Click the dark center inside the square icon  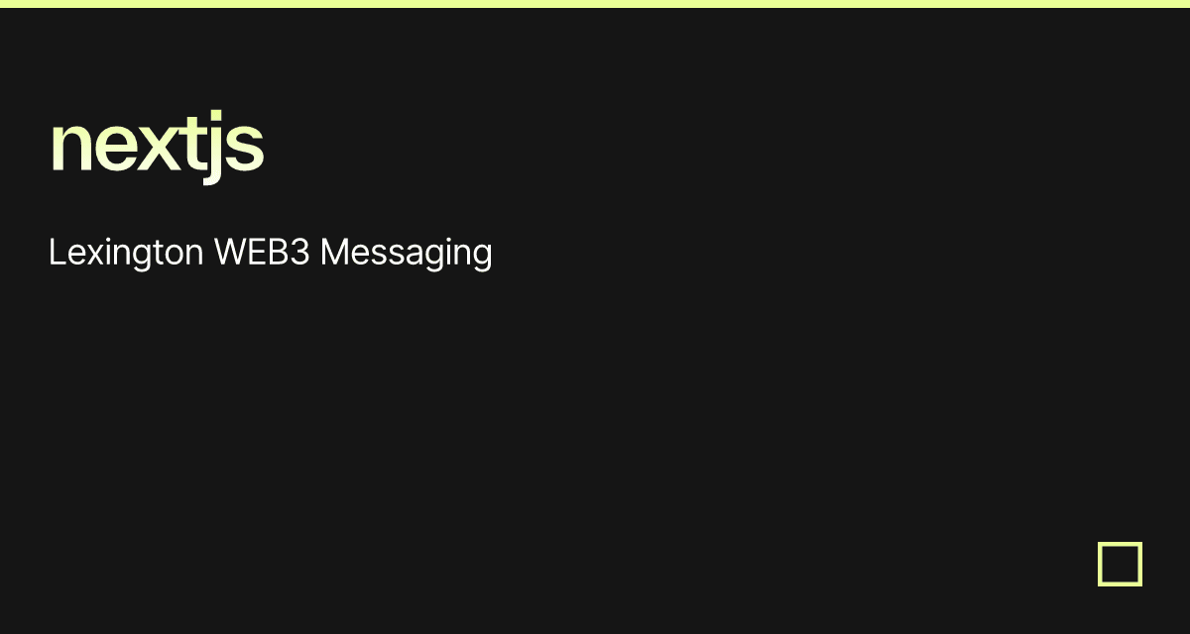[x=1120, y=564]
